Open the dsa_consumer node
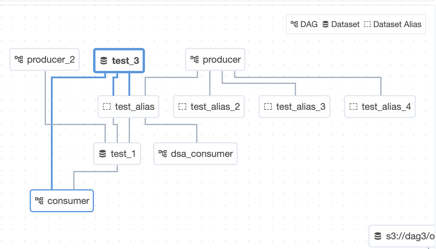Screen dimensions: 436x249 click(x=202, y=154)
